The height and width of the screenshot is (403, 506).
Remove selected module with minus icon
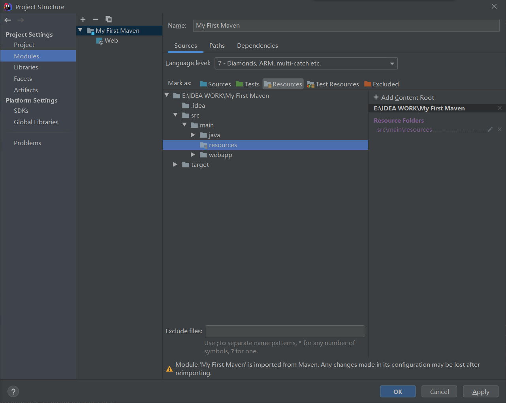pos(96,19)
